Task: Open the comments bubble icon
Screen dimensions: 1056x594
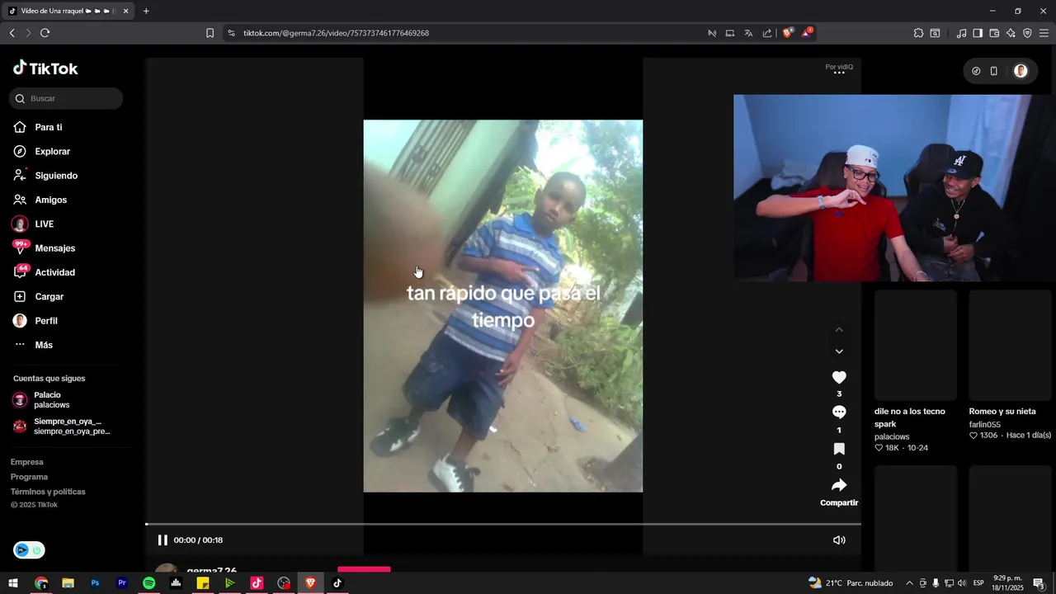Action: tap(839, 412)
